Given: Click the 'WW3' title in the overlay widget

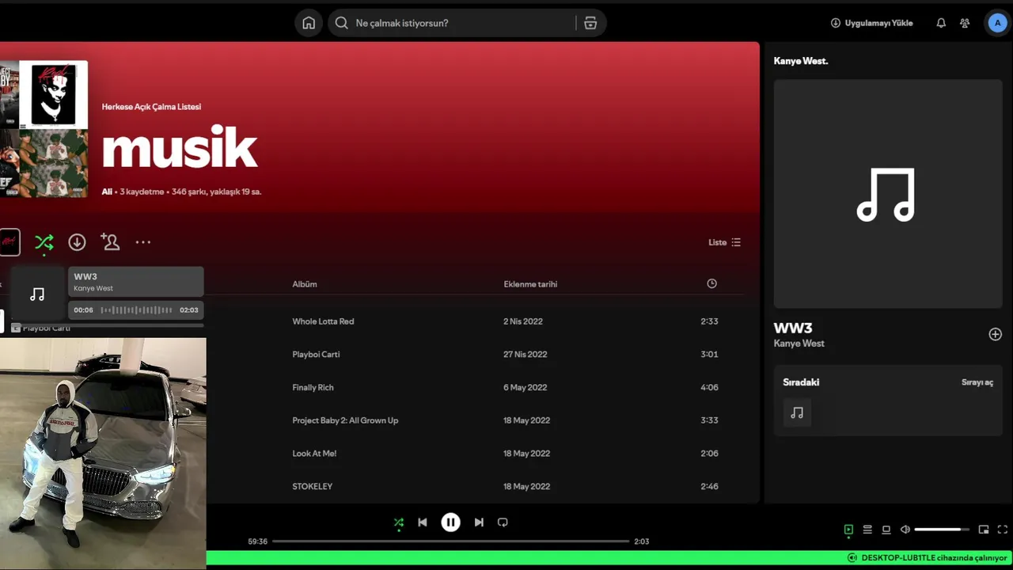Looking at the screenshot, I should tap(85, 277).
